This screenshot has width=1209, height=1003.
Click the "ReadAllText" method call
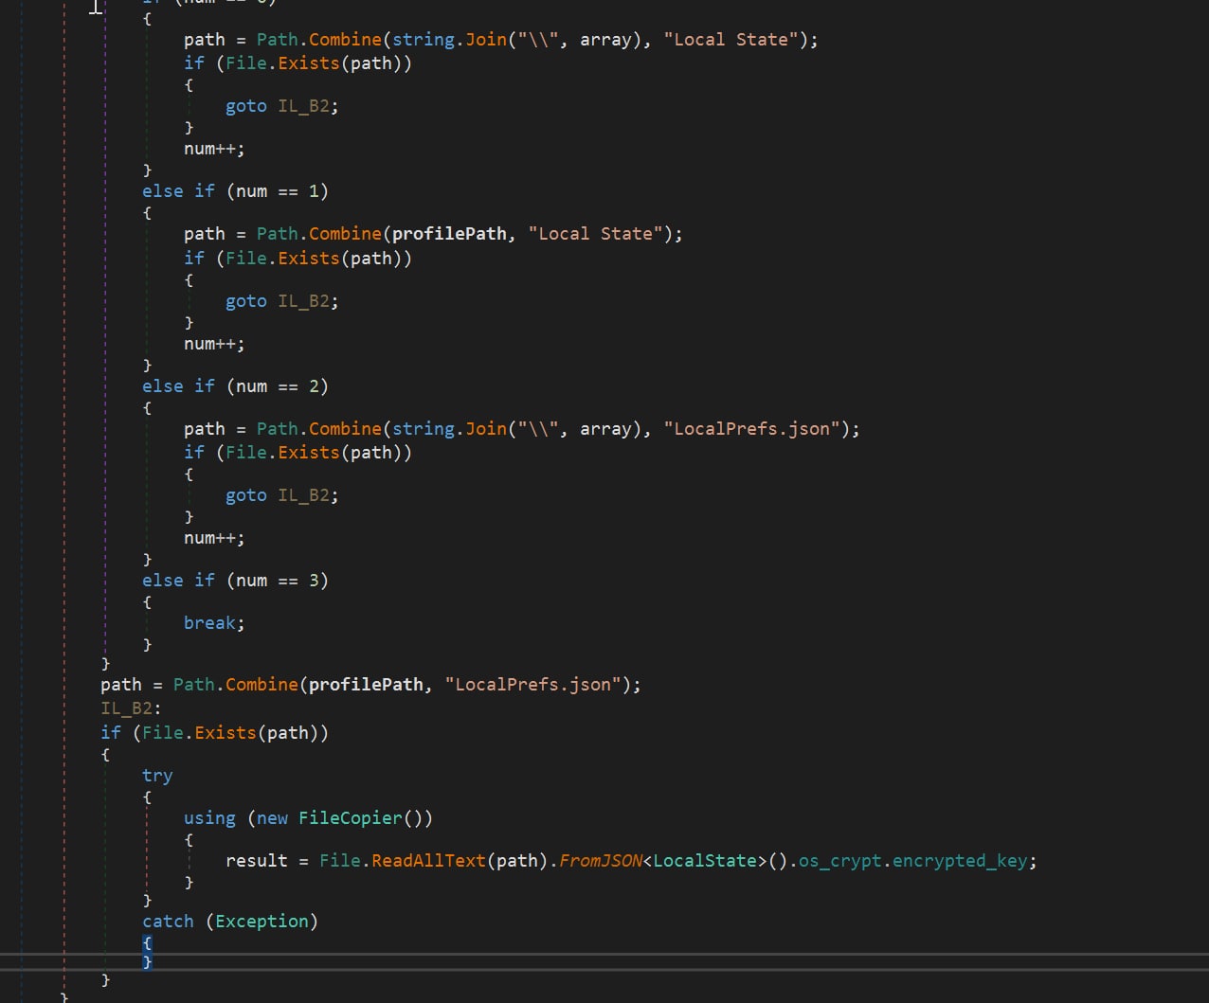tap(428, 861)
